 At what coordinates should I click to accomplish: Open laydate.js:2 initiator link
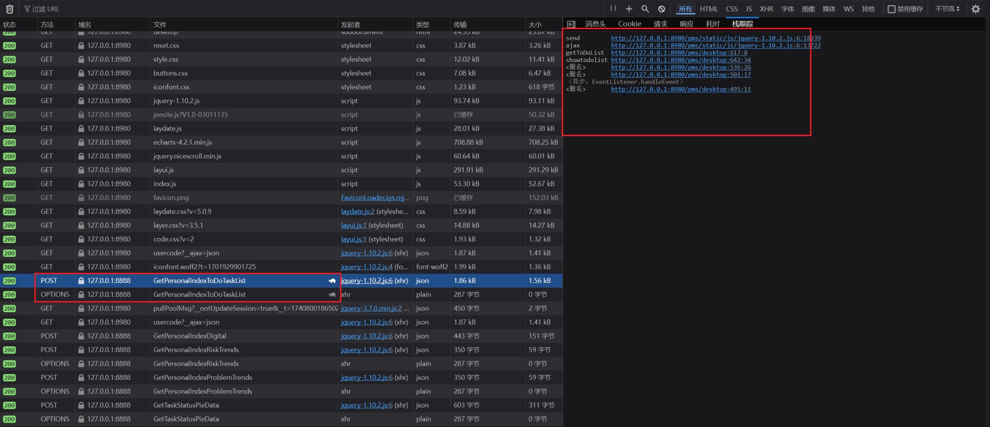[x=358, y=212]
